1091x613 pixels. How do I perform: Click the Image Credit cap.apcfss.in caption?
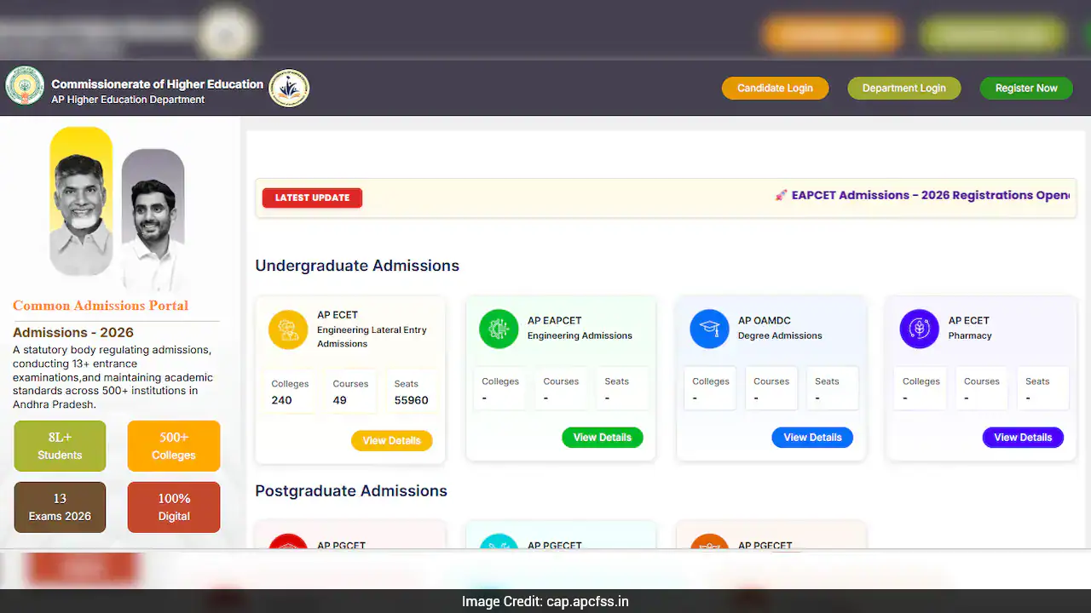[x=545, y=602]
